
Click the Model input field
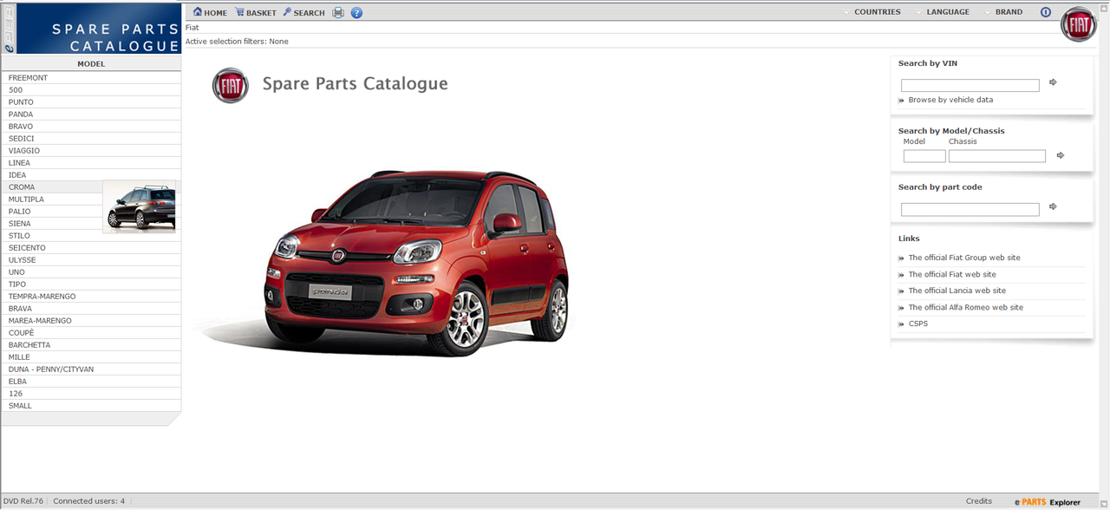[x=924, y=156]
